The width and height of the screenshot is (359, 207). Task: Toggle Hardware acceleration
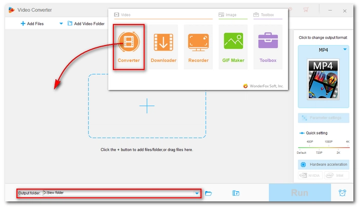[323, 164]
